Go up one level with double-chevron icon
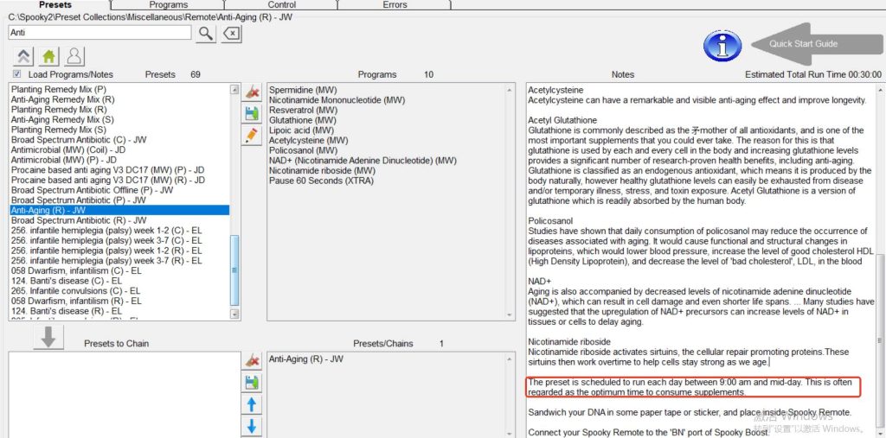The height and width of the screenshot is (438, 886). pos(23,57)
